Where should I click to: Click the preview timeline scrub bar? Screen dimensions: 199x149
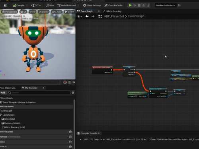click(30, 82)
